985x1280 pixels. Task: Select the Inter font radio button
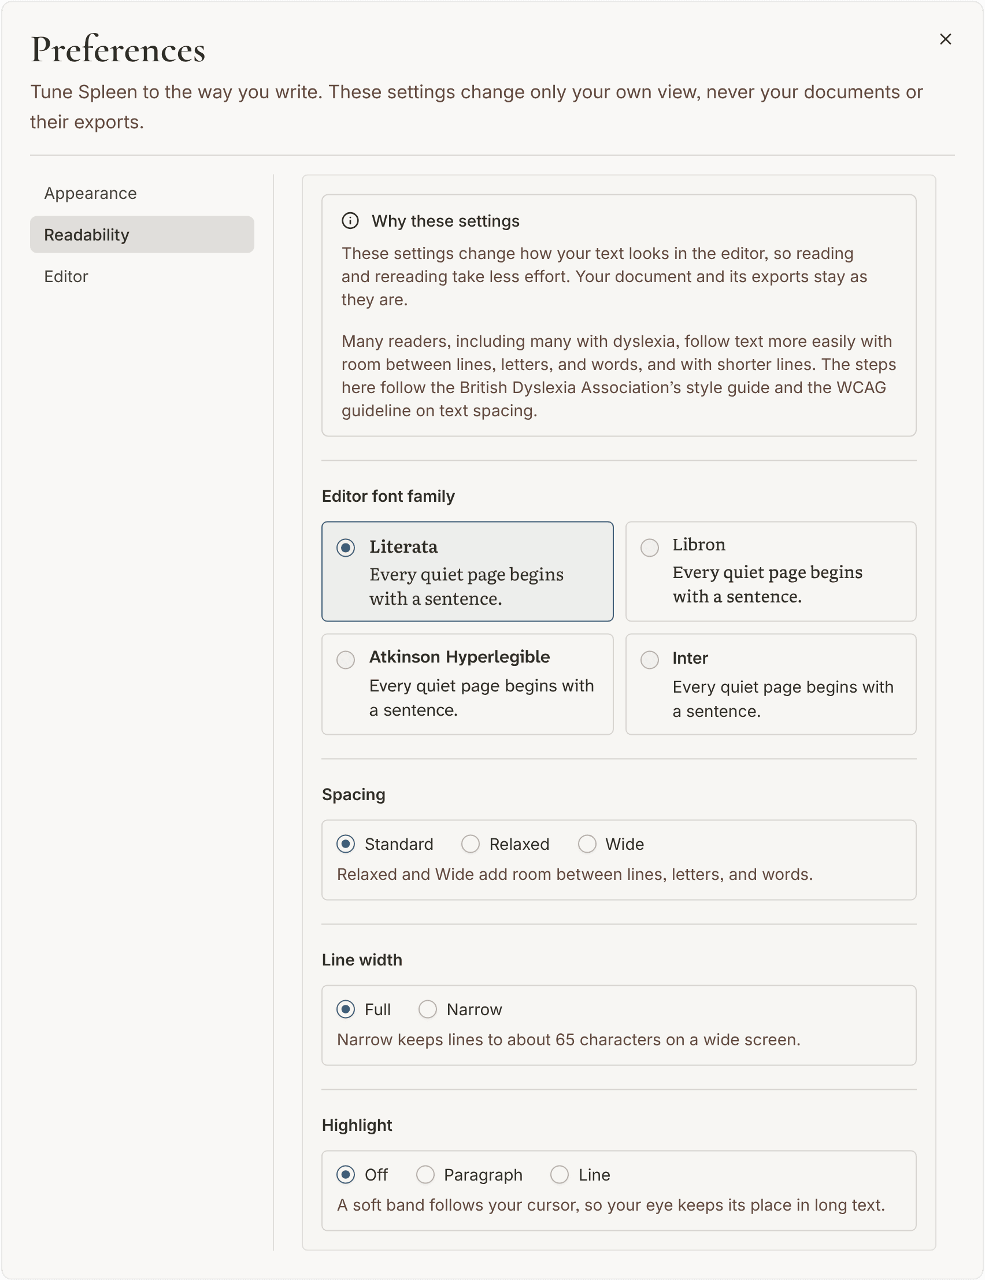pyautogui.click(x=649, y=660)
